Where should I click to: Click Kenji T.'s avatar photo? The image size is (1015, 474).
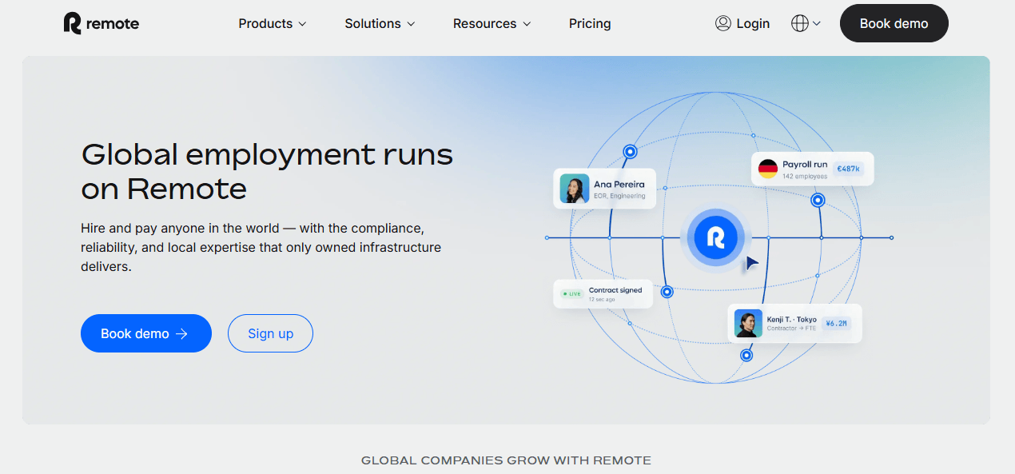[749, 324]
